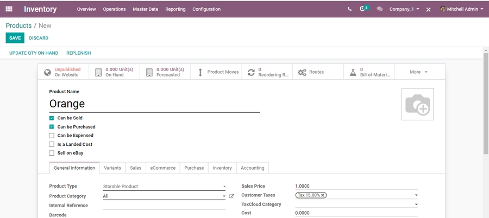489x218 pixels.
Task: Open Product Category external link icon
Action: [x=231, y=196]
